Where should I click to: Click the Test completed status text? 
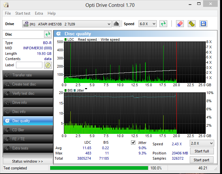click(15, 168)
